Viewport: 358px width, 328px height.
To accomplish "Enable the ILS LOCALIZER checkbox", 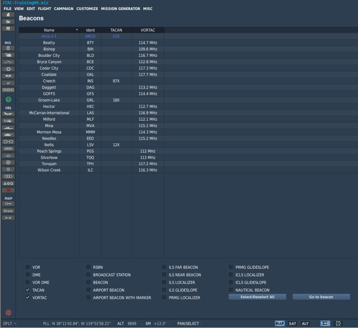I will [x=164, y=282].
